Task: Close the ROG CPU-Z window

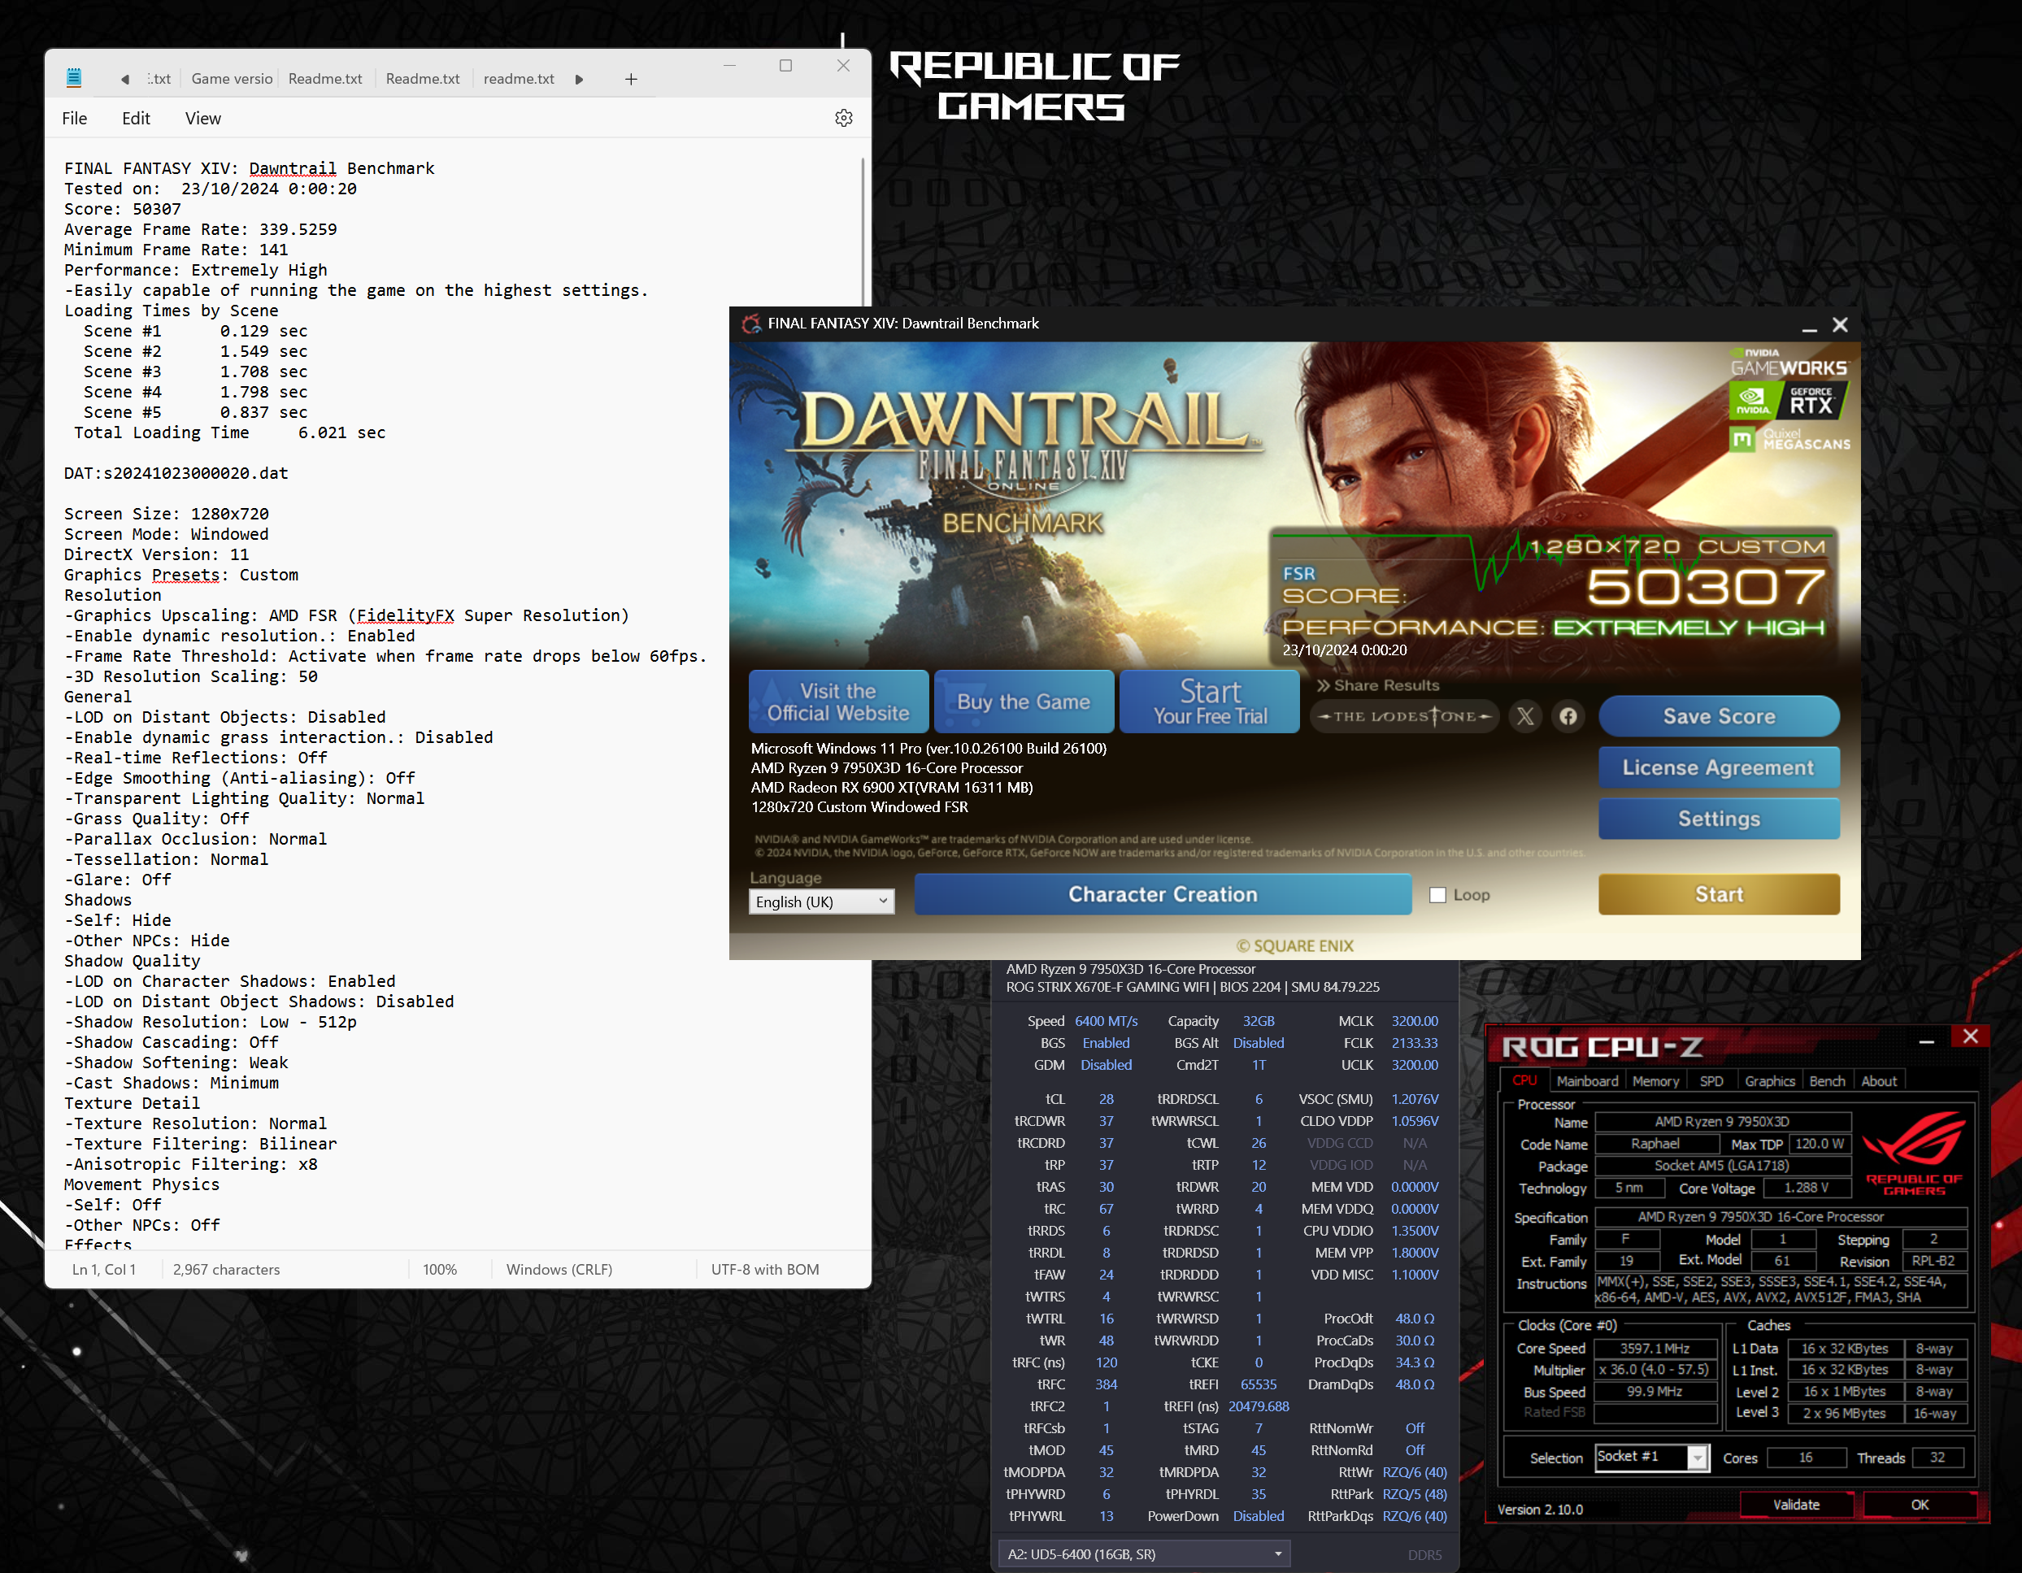Action: (x=1970, y=1037)
